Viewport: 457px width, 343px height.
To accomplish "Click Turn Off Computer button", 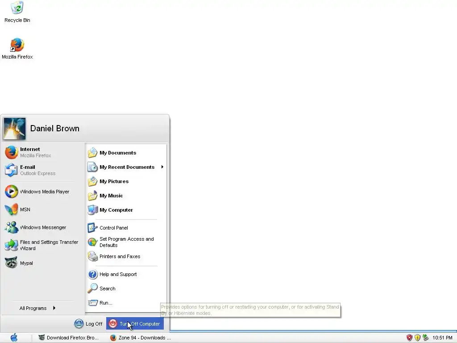I will [135, 323].
